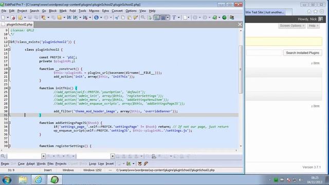Click the printer icon in search toolbar
Screen dimensions: 329x185
click(154, 156)
